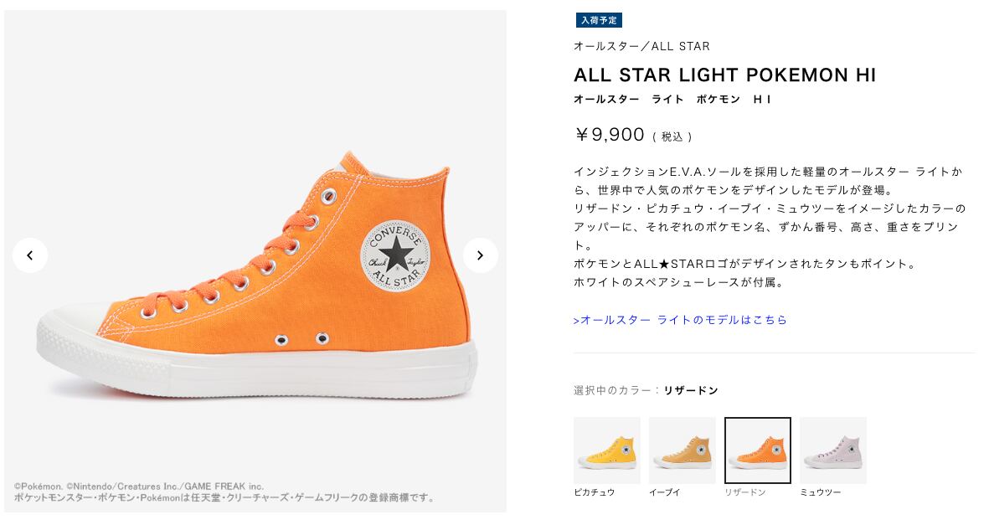989x520 pixels.
Task: Open the オールスター ライト model link
Action: (680, 320)
